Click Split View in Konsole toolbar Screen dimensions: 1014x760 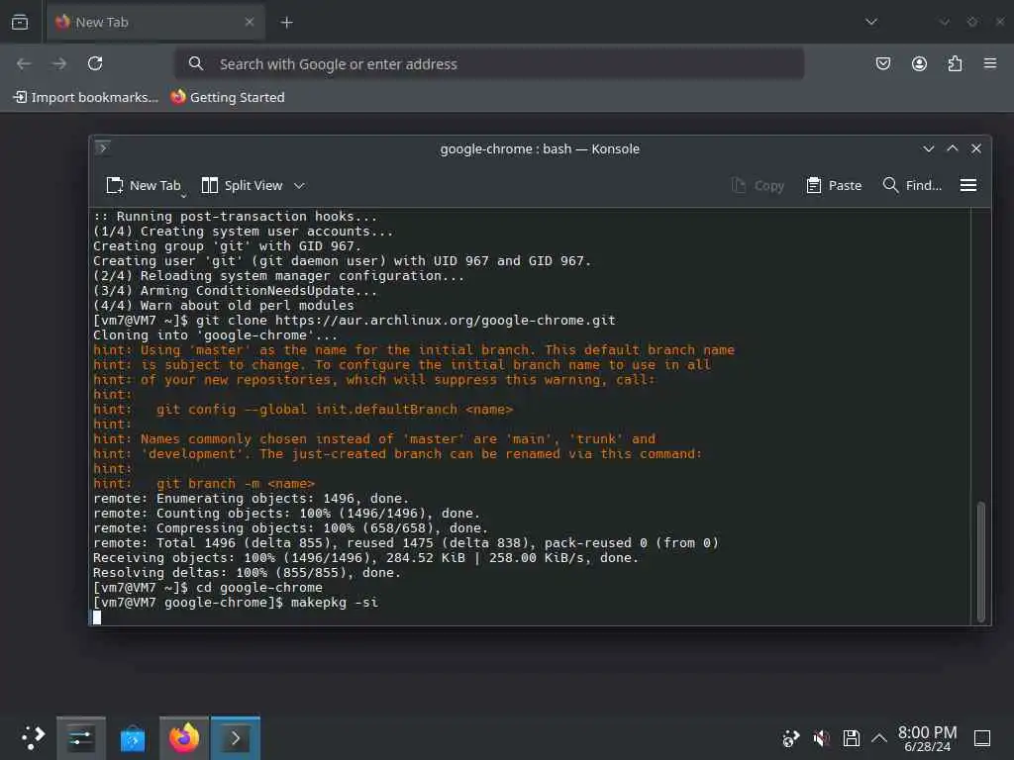242,185
